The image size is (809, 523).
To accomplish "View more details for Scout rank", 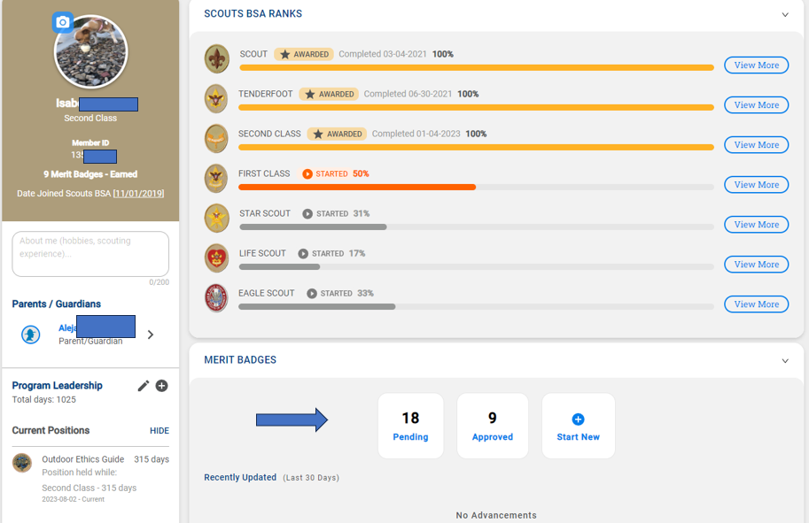I will [x=757, y=65].
